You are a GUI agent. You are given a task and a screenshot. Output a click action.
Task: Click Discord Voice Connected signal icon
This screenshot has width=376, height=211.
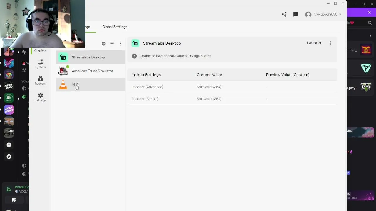tap(9, 189)
